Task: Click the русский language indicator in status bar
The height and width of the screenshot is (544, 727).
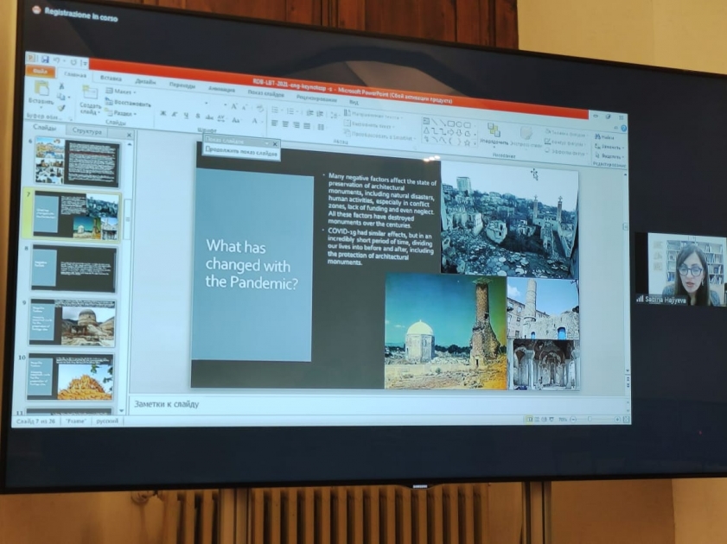Action: click(x=107, y=421)
